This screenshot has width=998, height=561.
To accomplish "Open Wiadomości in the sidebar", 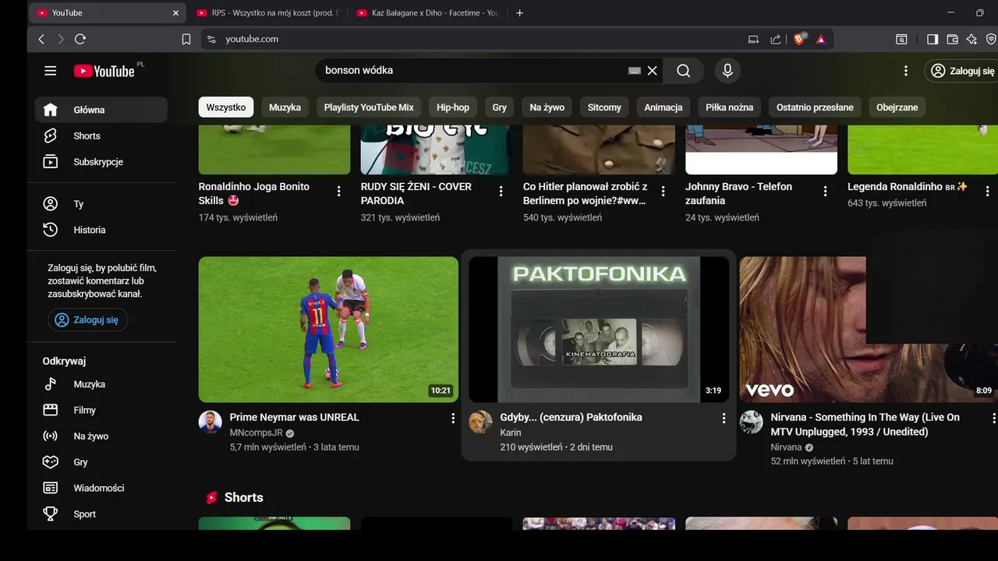I will 101,488.
